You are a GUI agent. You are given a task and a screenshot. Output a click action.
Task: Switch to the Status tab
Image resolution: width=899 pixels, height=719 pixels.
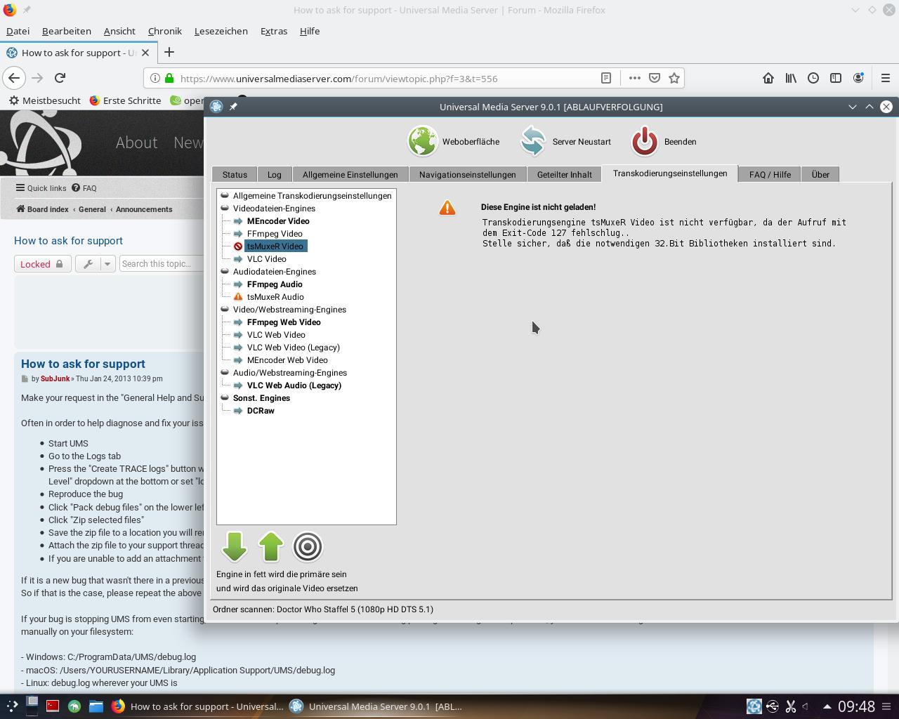tap(235, 174)
